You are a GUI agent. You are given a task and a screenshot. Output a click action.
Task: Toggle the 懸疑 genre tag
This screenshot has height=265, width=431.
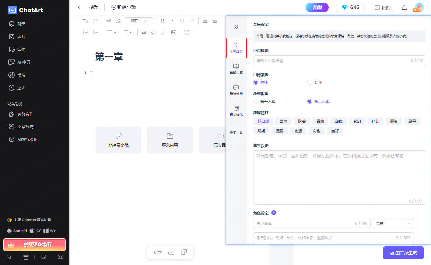click(x=262, y=131)
